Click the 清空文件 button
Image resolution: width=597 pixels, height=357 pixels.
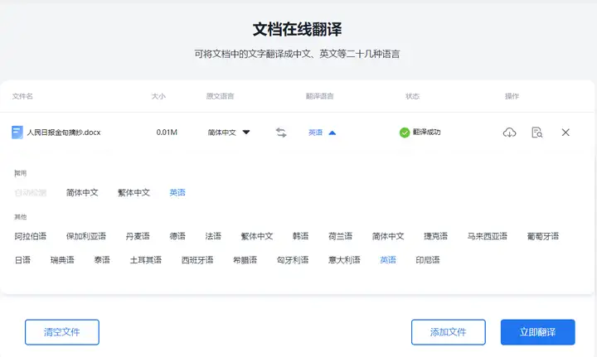(x=62, y=332)
